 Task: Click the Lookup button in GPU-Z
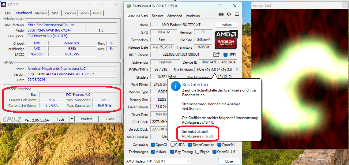click(226, 25)
